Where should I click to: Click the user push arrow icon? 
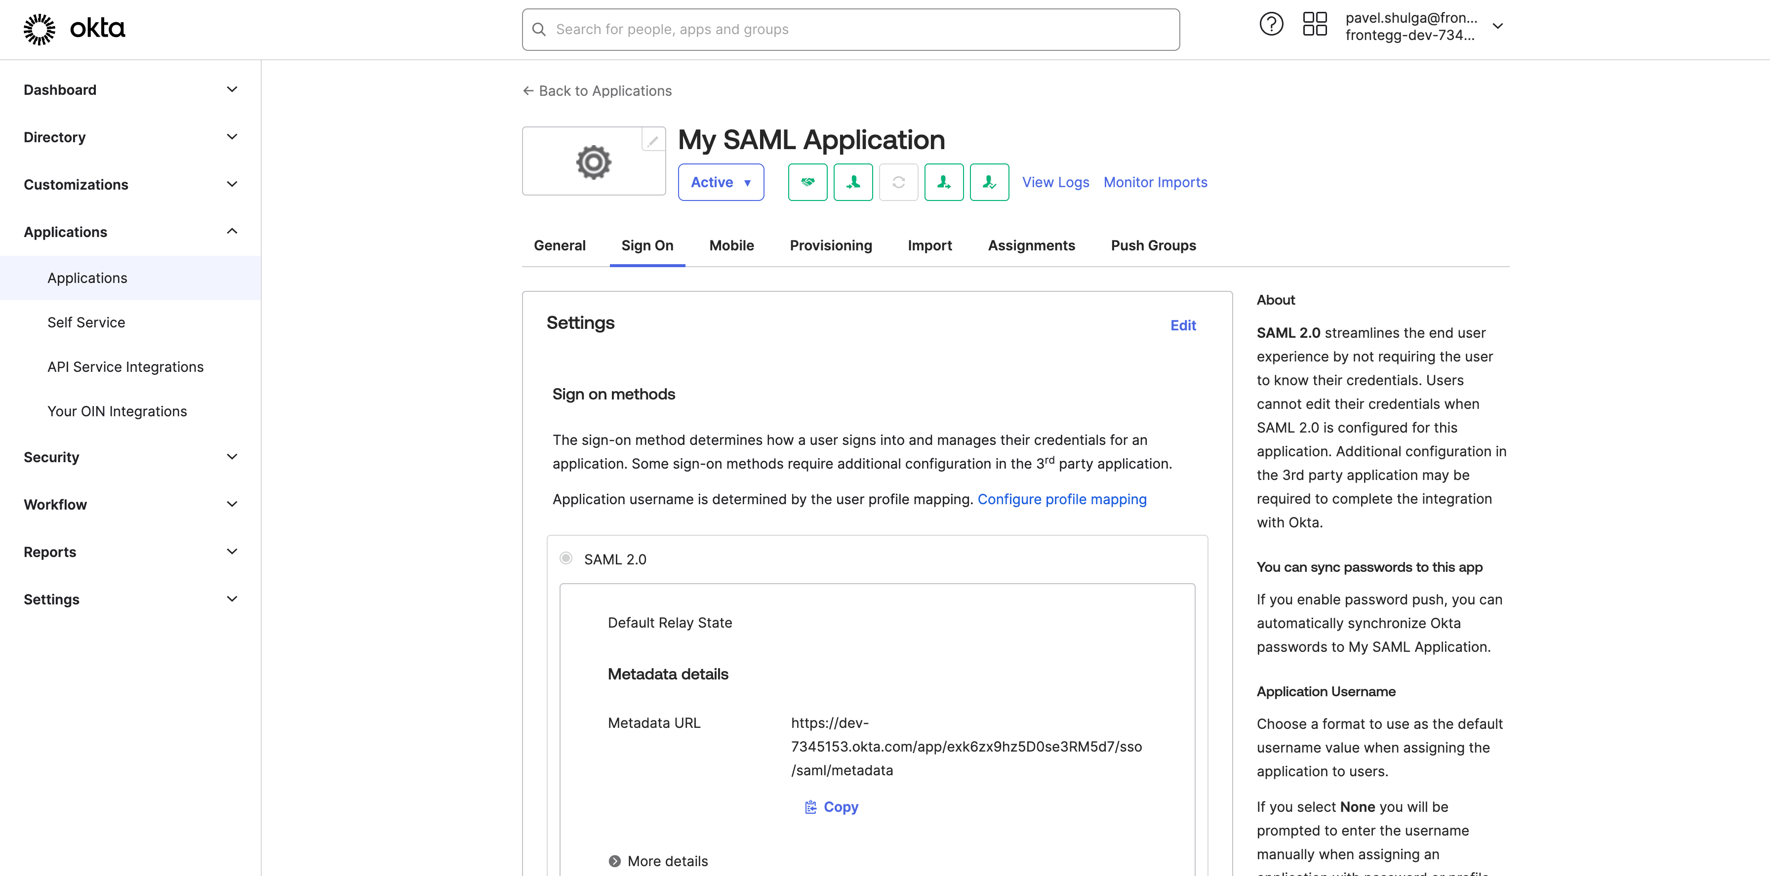(x=943, y=182)
